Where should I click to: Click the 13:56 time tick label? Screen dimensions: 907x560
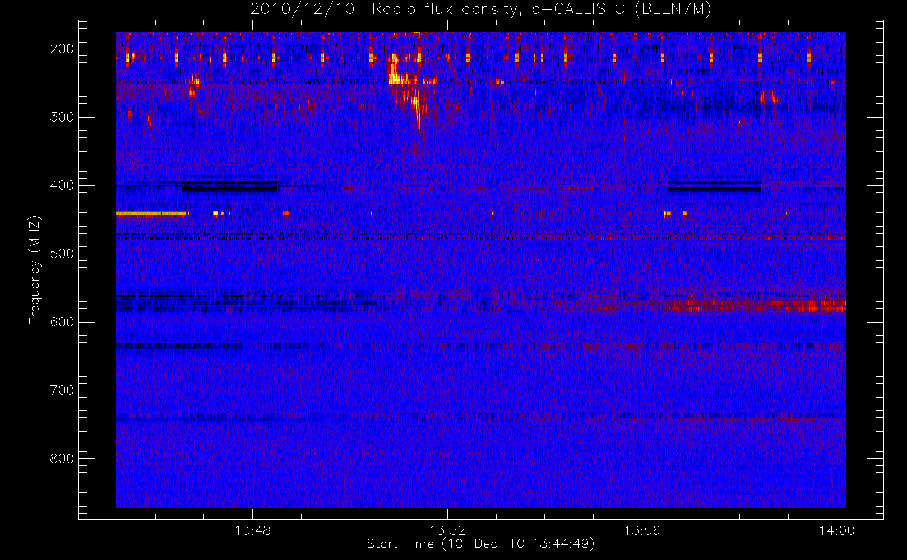pos(642,530)
